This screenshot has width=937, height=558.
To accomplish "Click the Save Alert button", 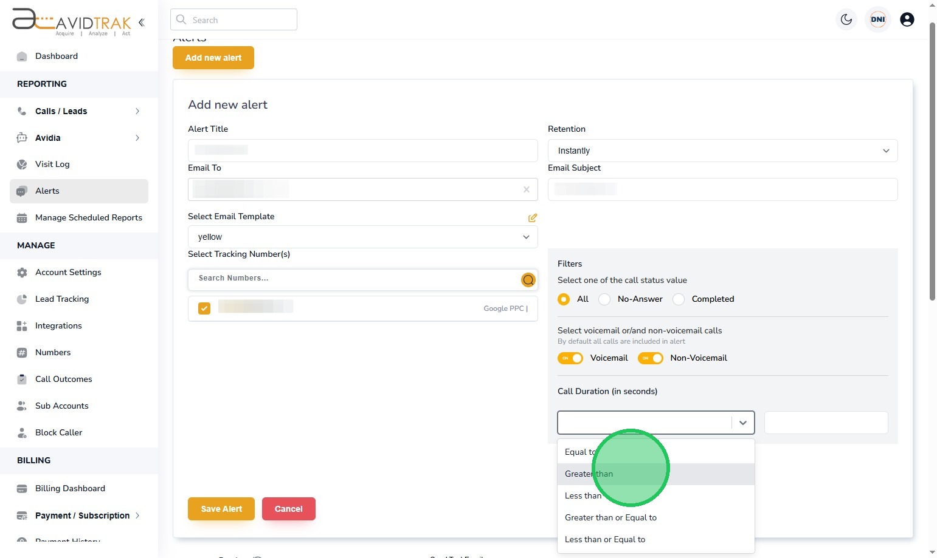I will coord(221,509).
